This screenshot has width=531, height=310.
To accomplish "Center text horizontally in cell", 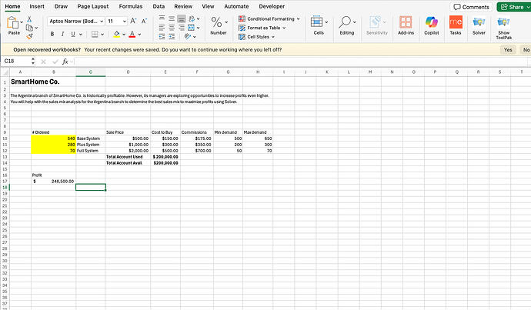I will (x=172, y=28).
